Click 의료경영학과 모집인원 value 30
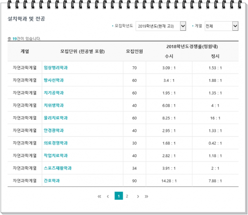 click(x=134, y=143)
